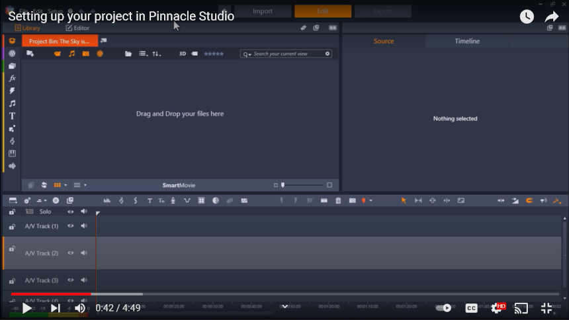Open the Import tab
569x320 pixels.
tap(263, 11)
